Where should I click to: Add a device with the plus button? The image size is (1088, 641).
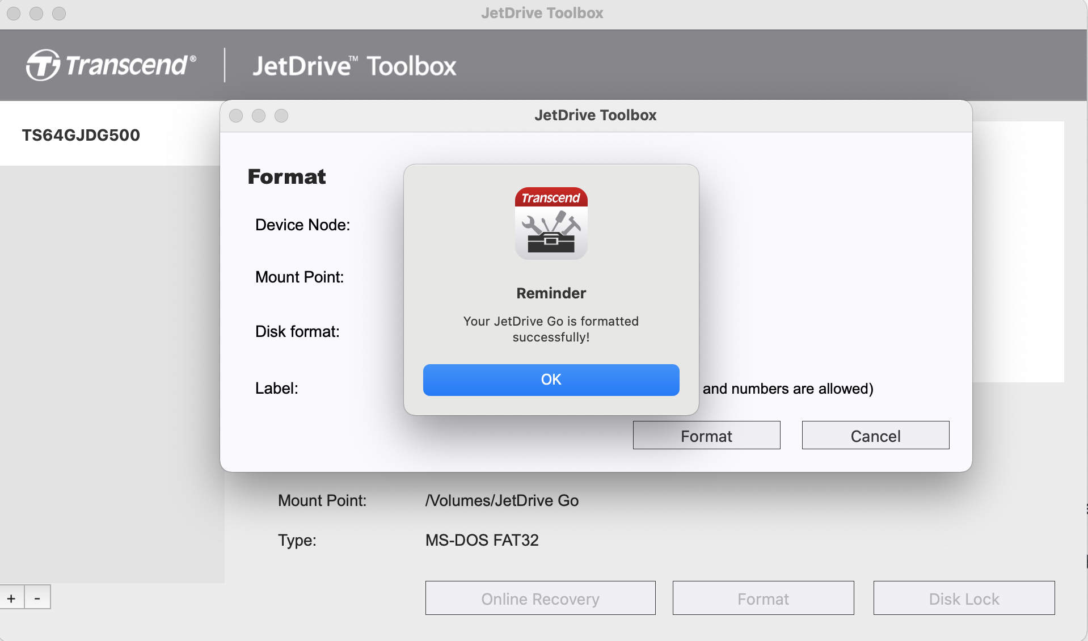[x=11, y=597]
